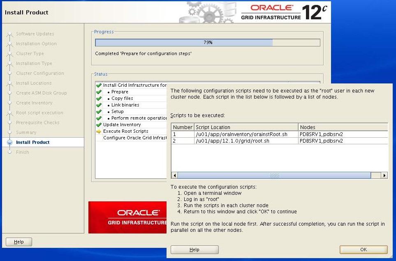The height and width of the screenshot is (261, 396).
Task: Click the Nodes column header
Action: [x=343, y=127]
